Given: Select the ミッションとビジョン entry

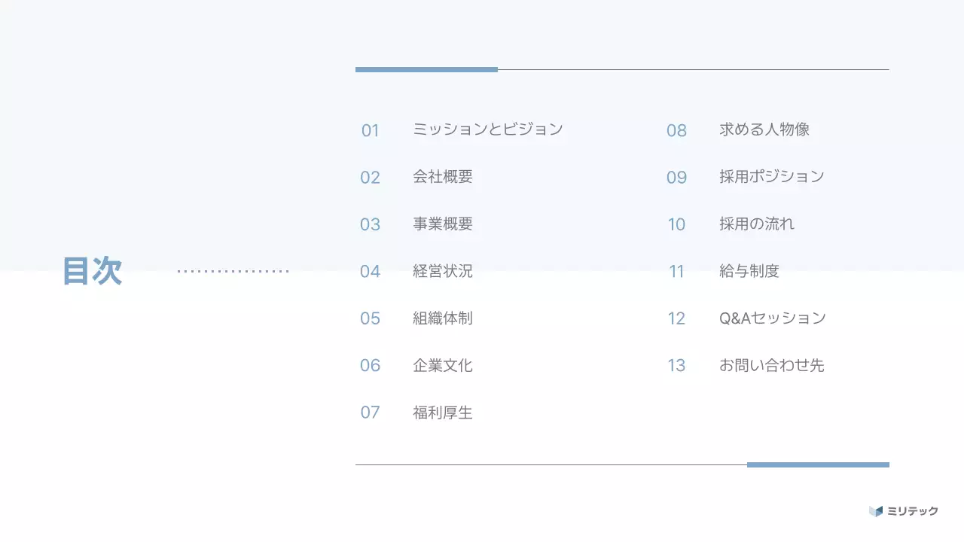Looking at the screenshot, I should (x=487, y=129).
